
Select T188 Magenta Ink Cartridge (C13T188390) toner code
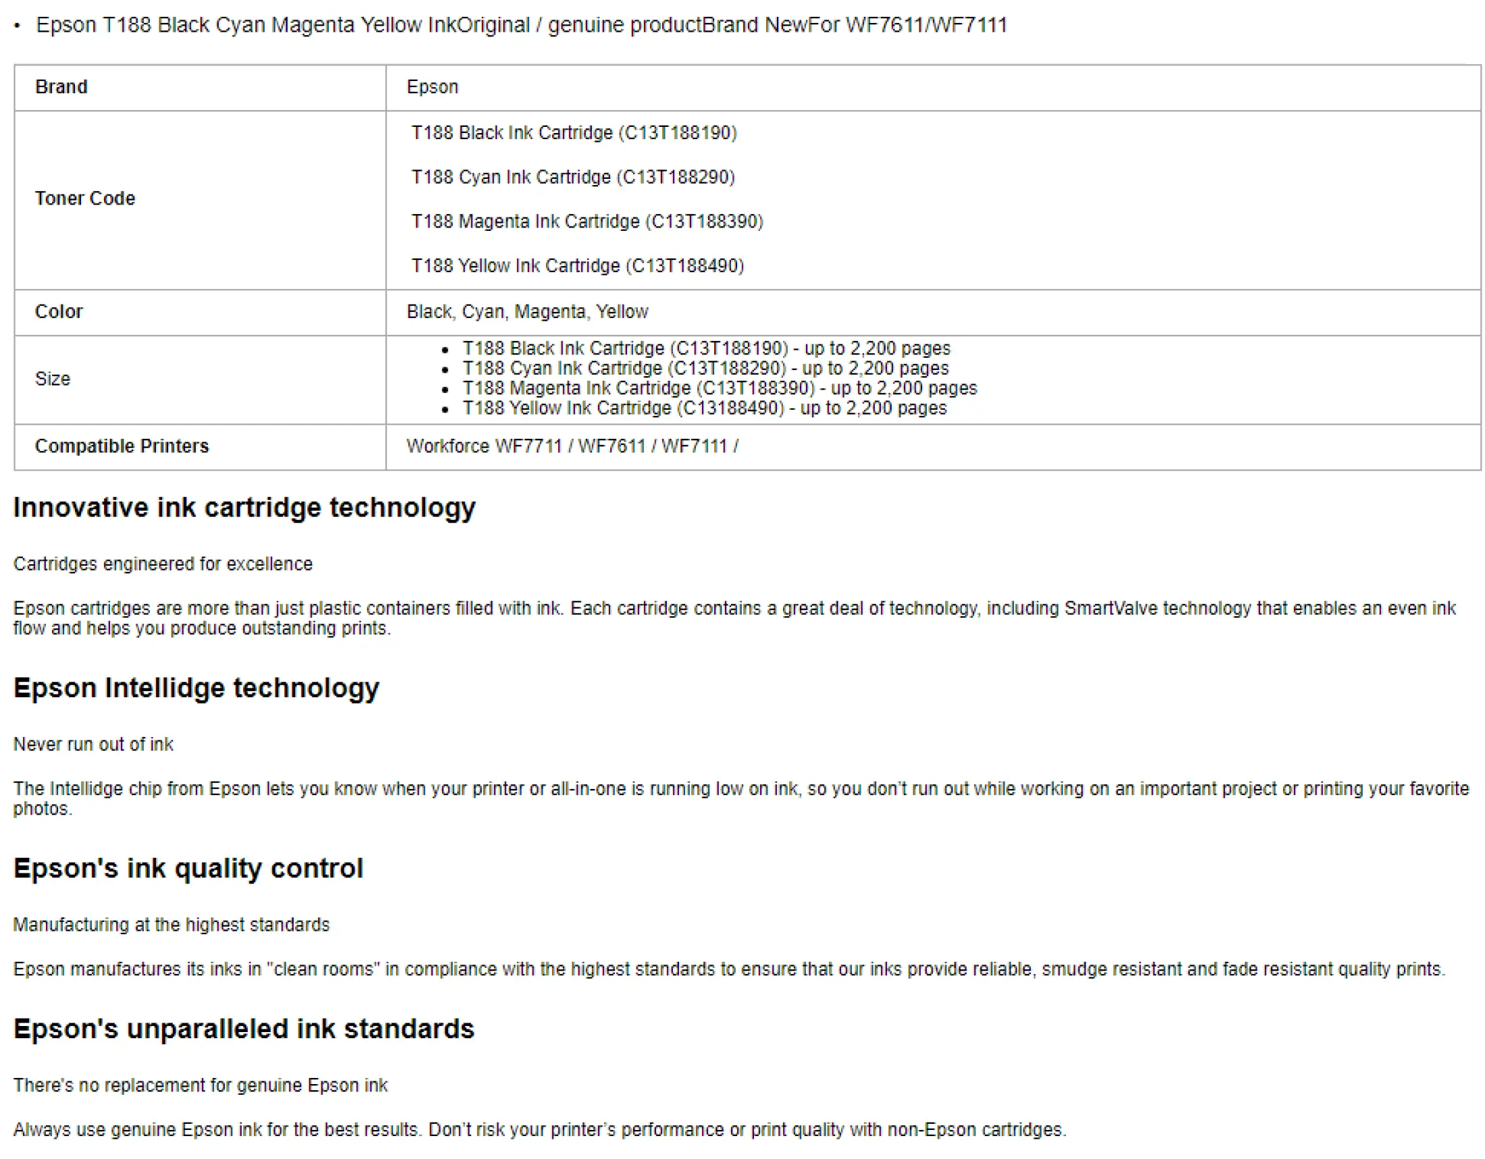(x=587, y=221)
